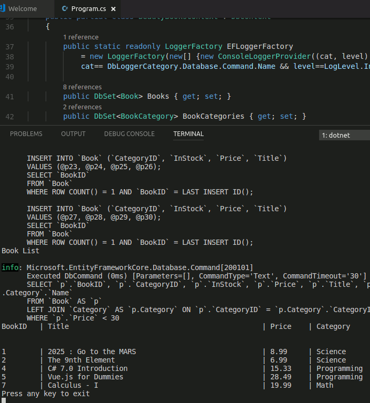Image resolution: width=370 pixels, height=403 pixels.
Task: Open the '8 references' code lens above Books
Action: click(x=82, y=87)
